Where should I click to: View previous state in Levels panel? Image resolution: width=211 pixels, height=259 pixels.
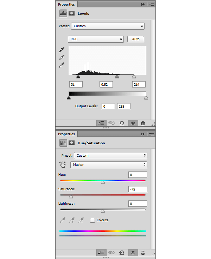click(x=111, y=123)
